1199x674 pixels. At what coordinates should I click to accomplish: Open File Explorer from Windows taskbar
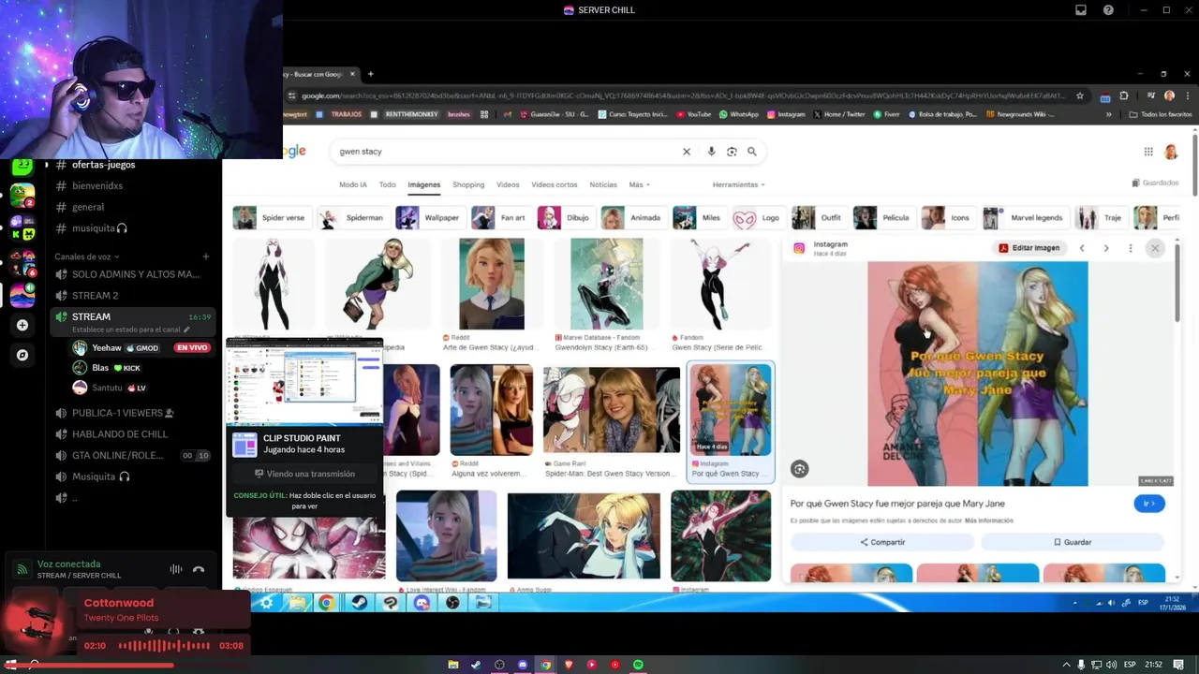452,665
